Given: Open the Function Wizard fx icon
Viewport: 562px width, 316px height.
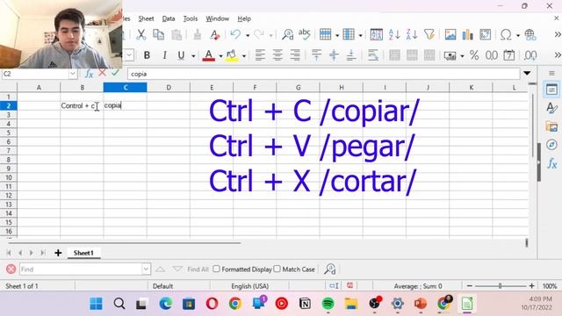Looking at the screenshot, I should pyautogui.click(x=89, y=74).
